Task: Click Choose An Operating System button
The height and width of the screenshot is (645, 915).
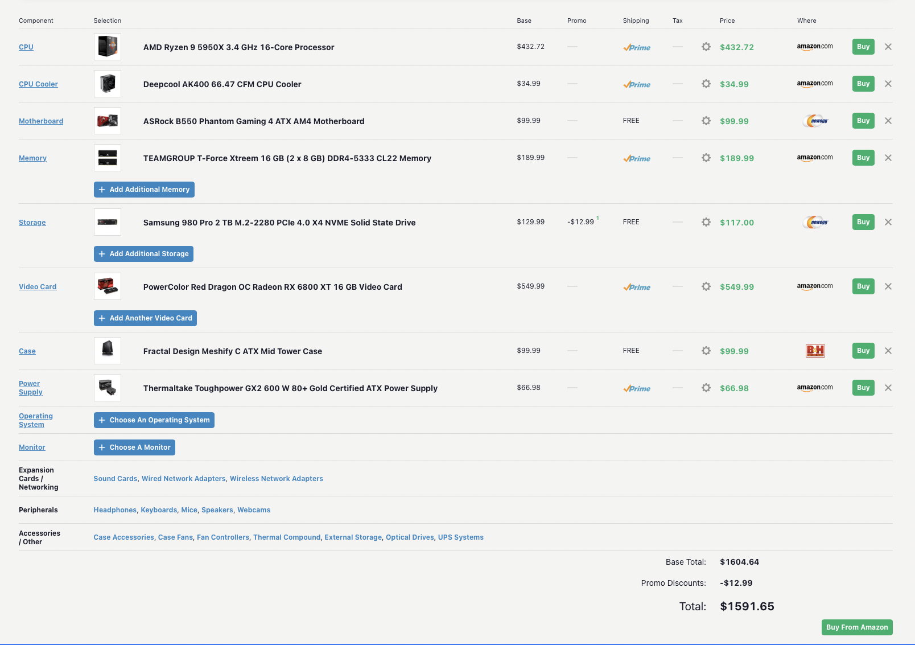Action: [154, 420]
